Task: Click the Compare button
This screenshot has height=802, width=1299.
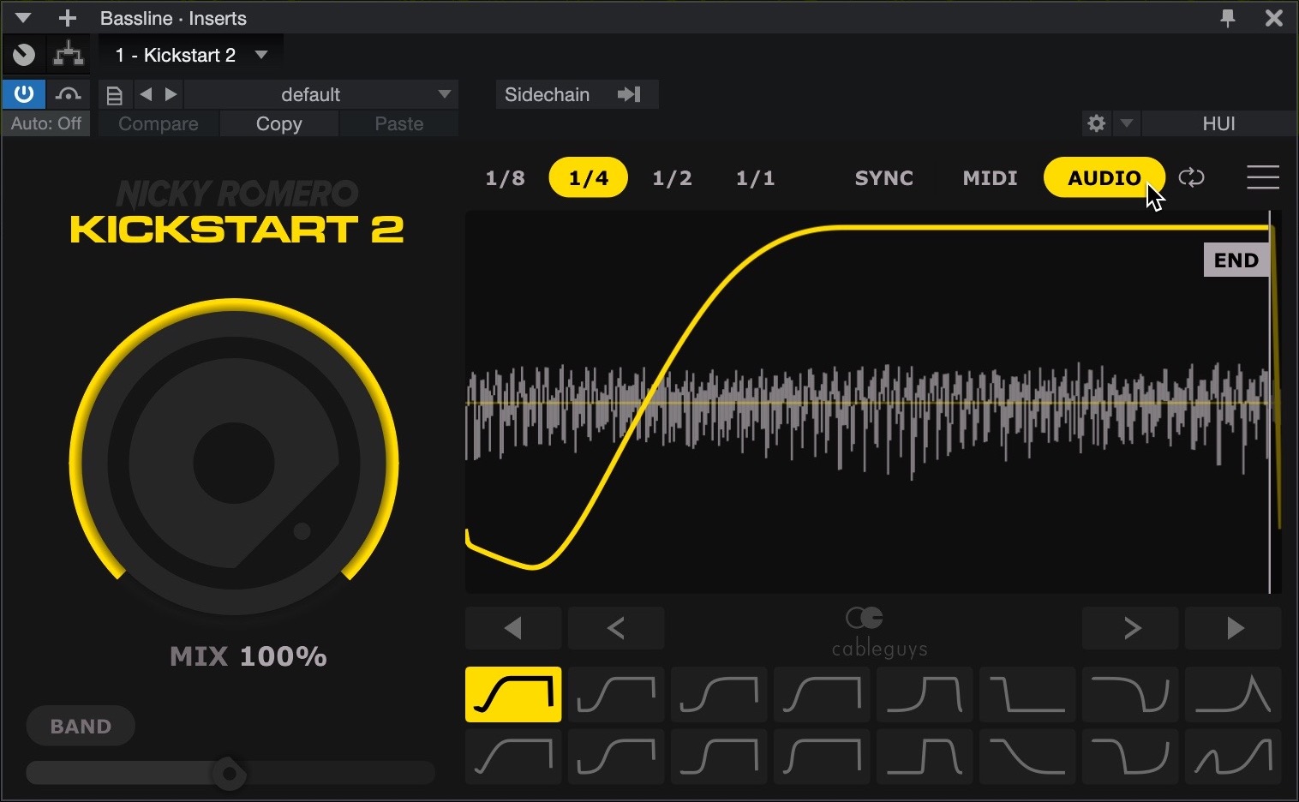Action: tap(159, 123)
